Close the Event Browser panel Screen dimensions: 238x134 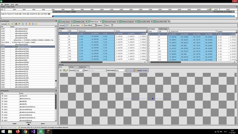point(56,21)
